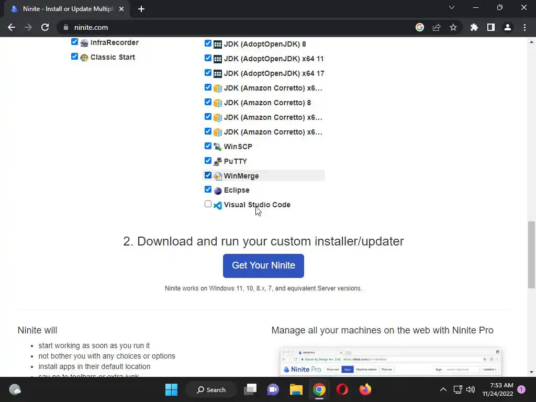
Task: Bookmark this page with star icon
Action: 453,27
